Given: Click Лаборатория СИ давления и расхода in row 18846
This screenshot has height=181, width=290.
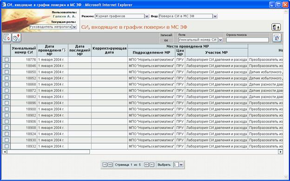Looking at the screenshot, I should point(217,66).
